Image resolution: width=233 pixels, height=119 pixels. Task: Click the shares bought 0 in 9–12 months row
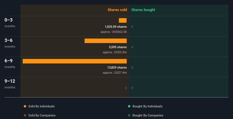(132, 88)
